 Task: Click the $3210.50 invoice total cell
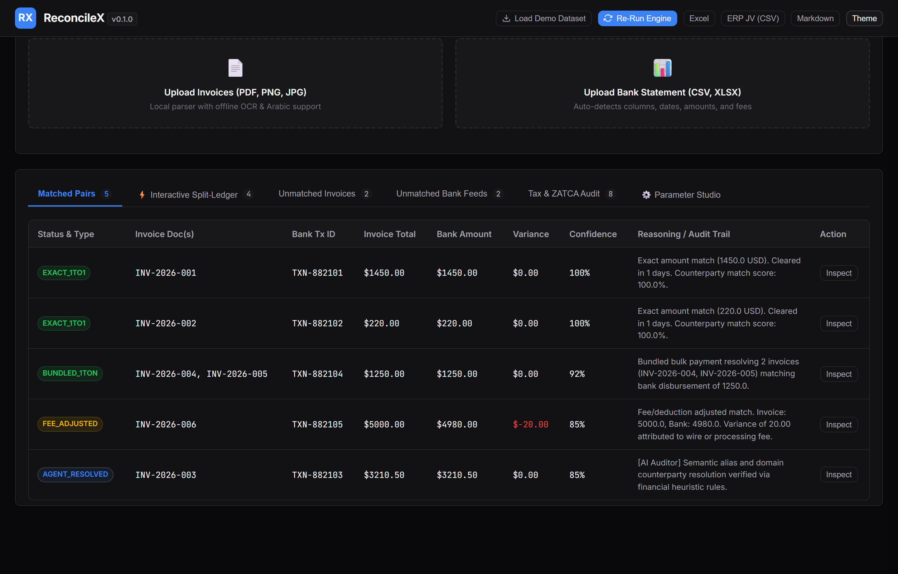384,475
